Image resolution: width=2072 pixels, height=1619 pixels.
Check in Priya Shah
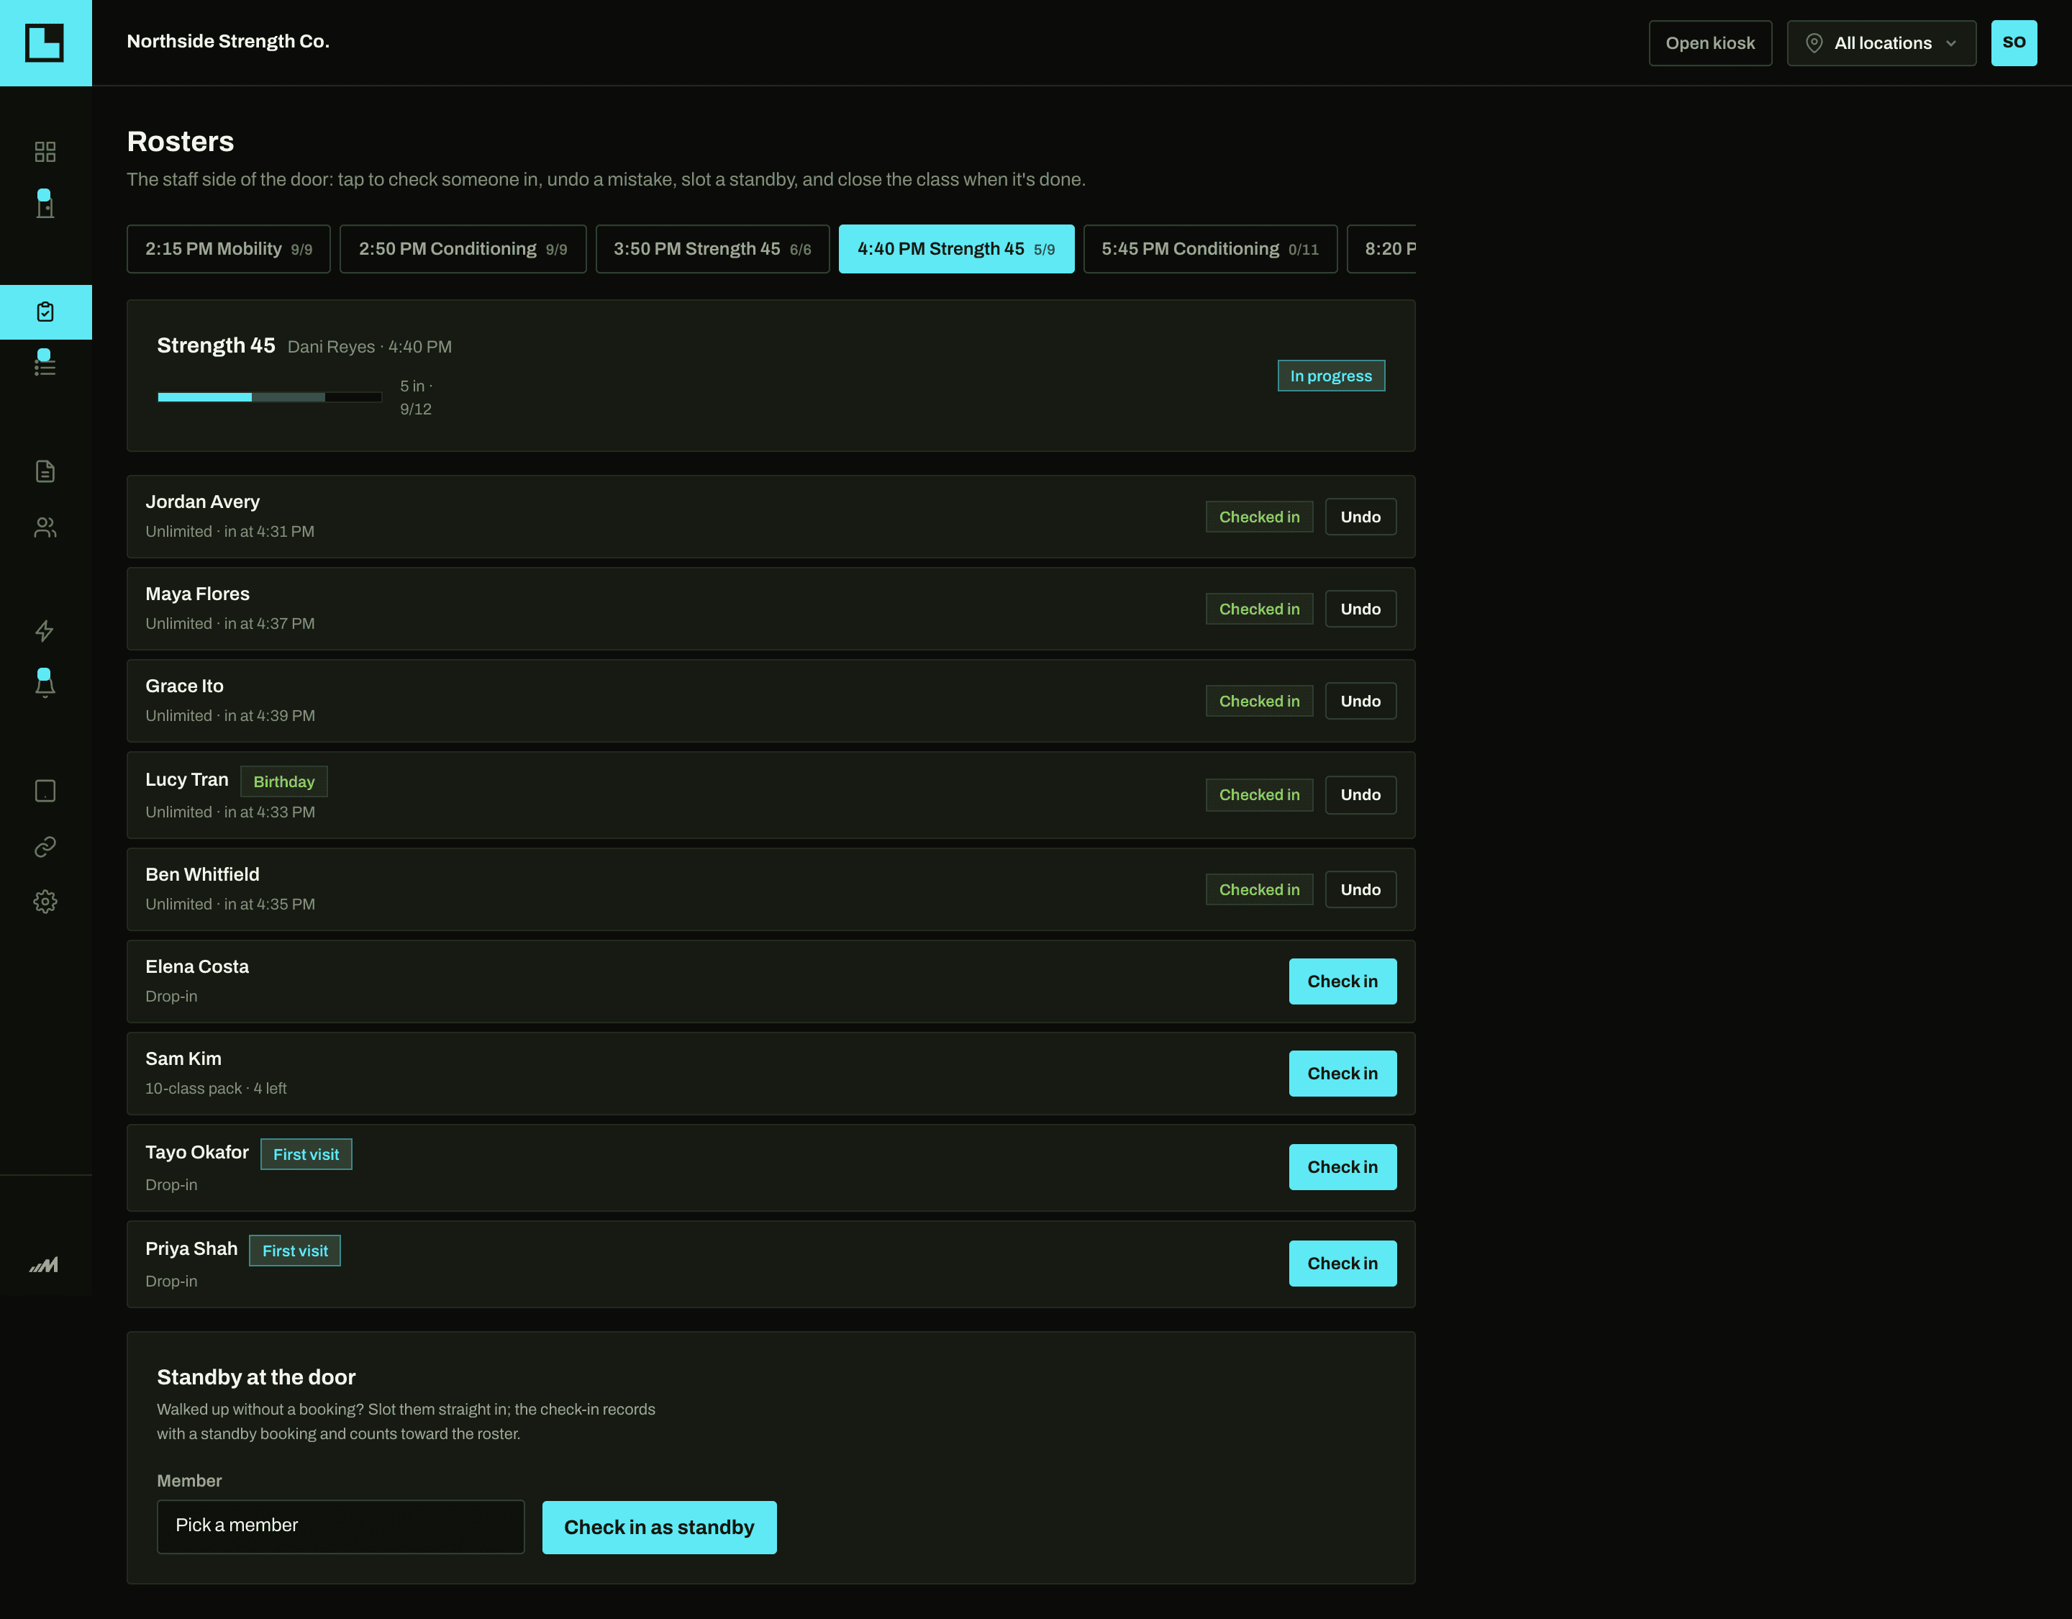(x=1342, y=1263)
